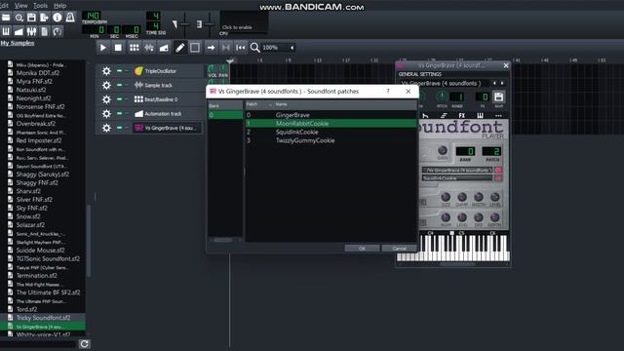Click the stop-behaviour icon next to zoom
Image resolution: width=624 pixels, height=351 pixels.
(x=241, y=48)
